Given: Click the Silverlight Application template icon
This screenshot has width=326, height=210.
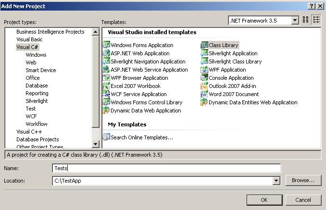Looking at the screenshot, I should 204,53.
